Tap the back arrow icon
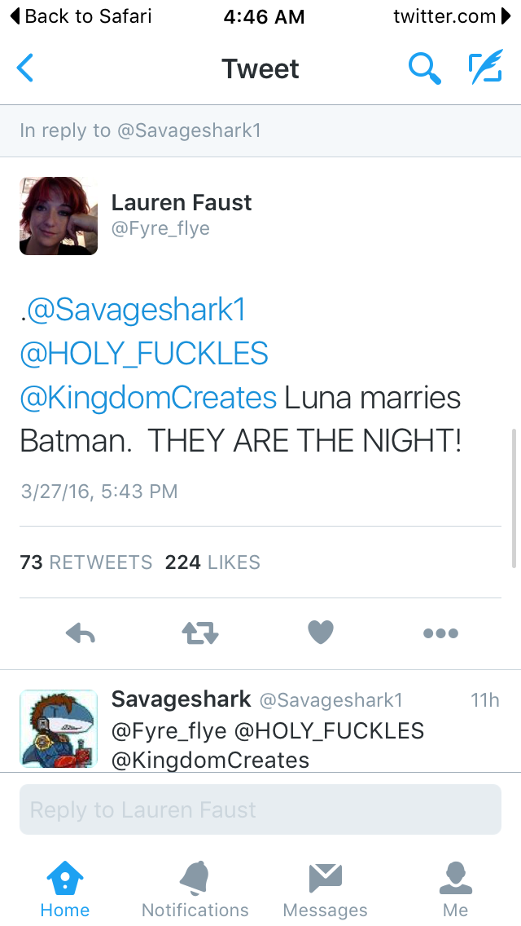This screenshot has height=926, width=521. pos(26,68)
